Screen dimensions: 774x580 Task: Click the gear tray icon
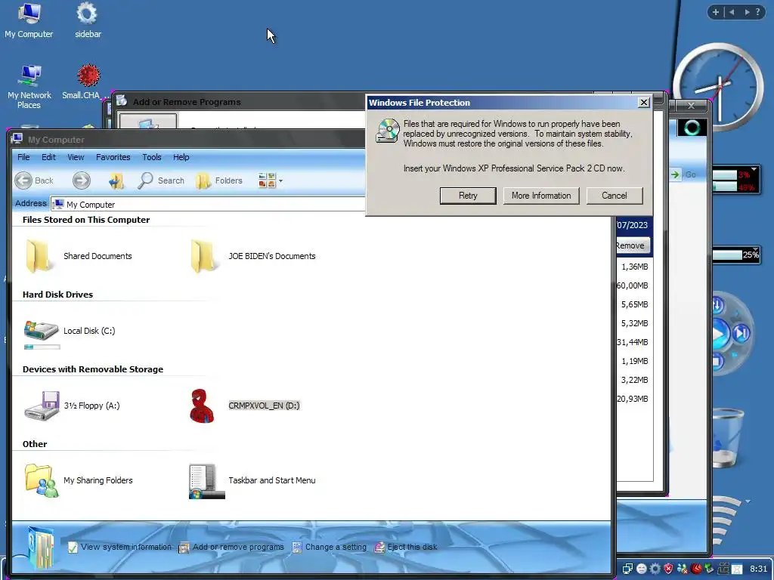coord(655,569)
